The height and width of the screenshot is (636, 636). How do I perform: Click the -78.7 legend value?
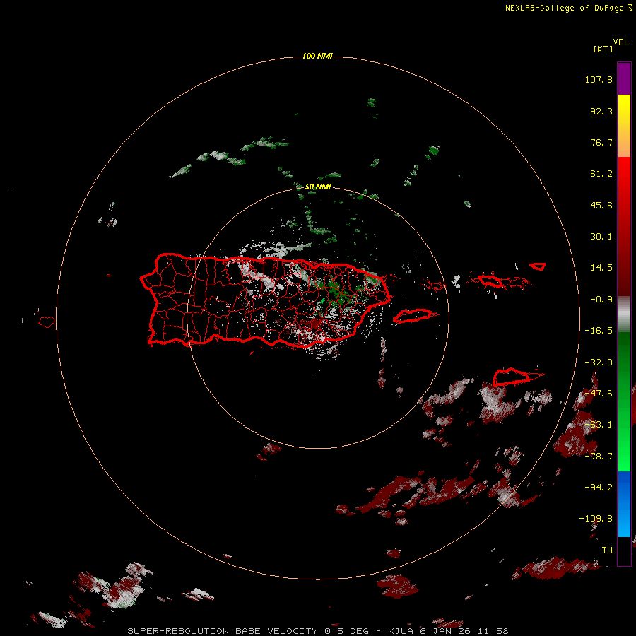[x=599, y=457]
